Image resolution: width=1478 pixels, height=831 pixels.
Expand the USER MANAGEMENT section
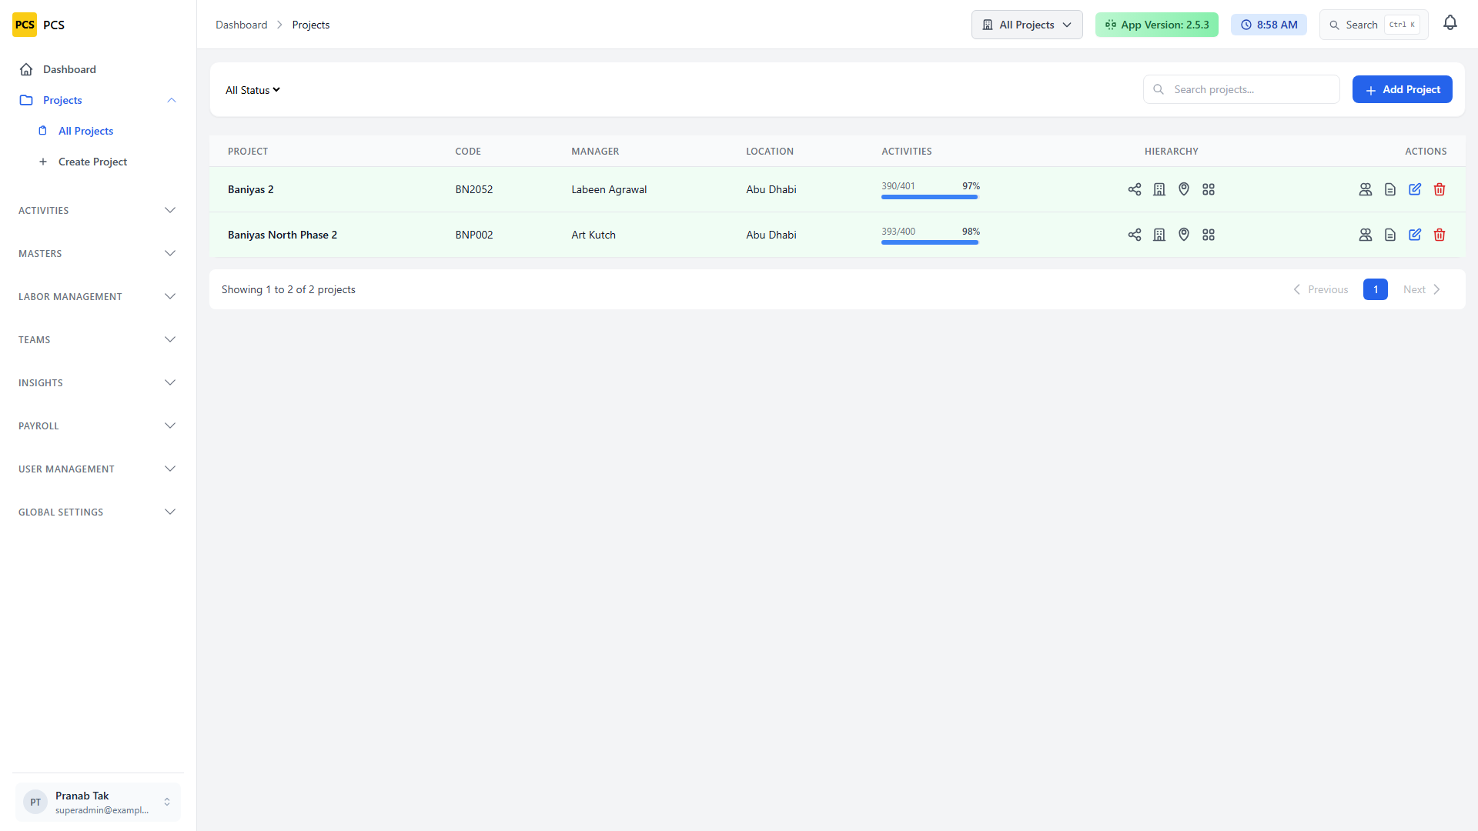(x=97, y=469)
